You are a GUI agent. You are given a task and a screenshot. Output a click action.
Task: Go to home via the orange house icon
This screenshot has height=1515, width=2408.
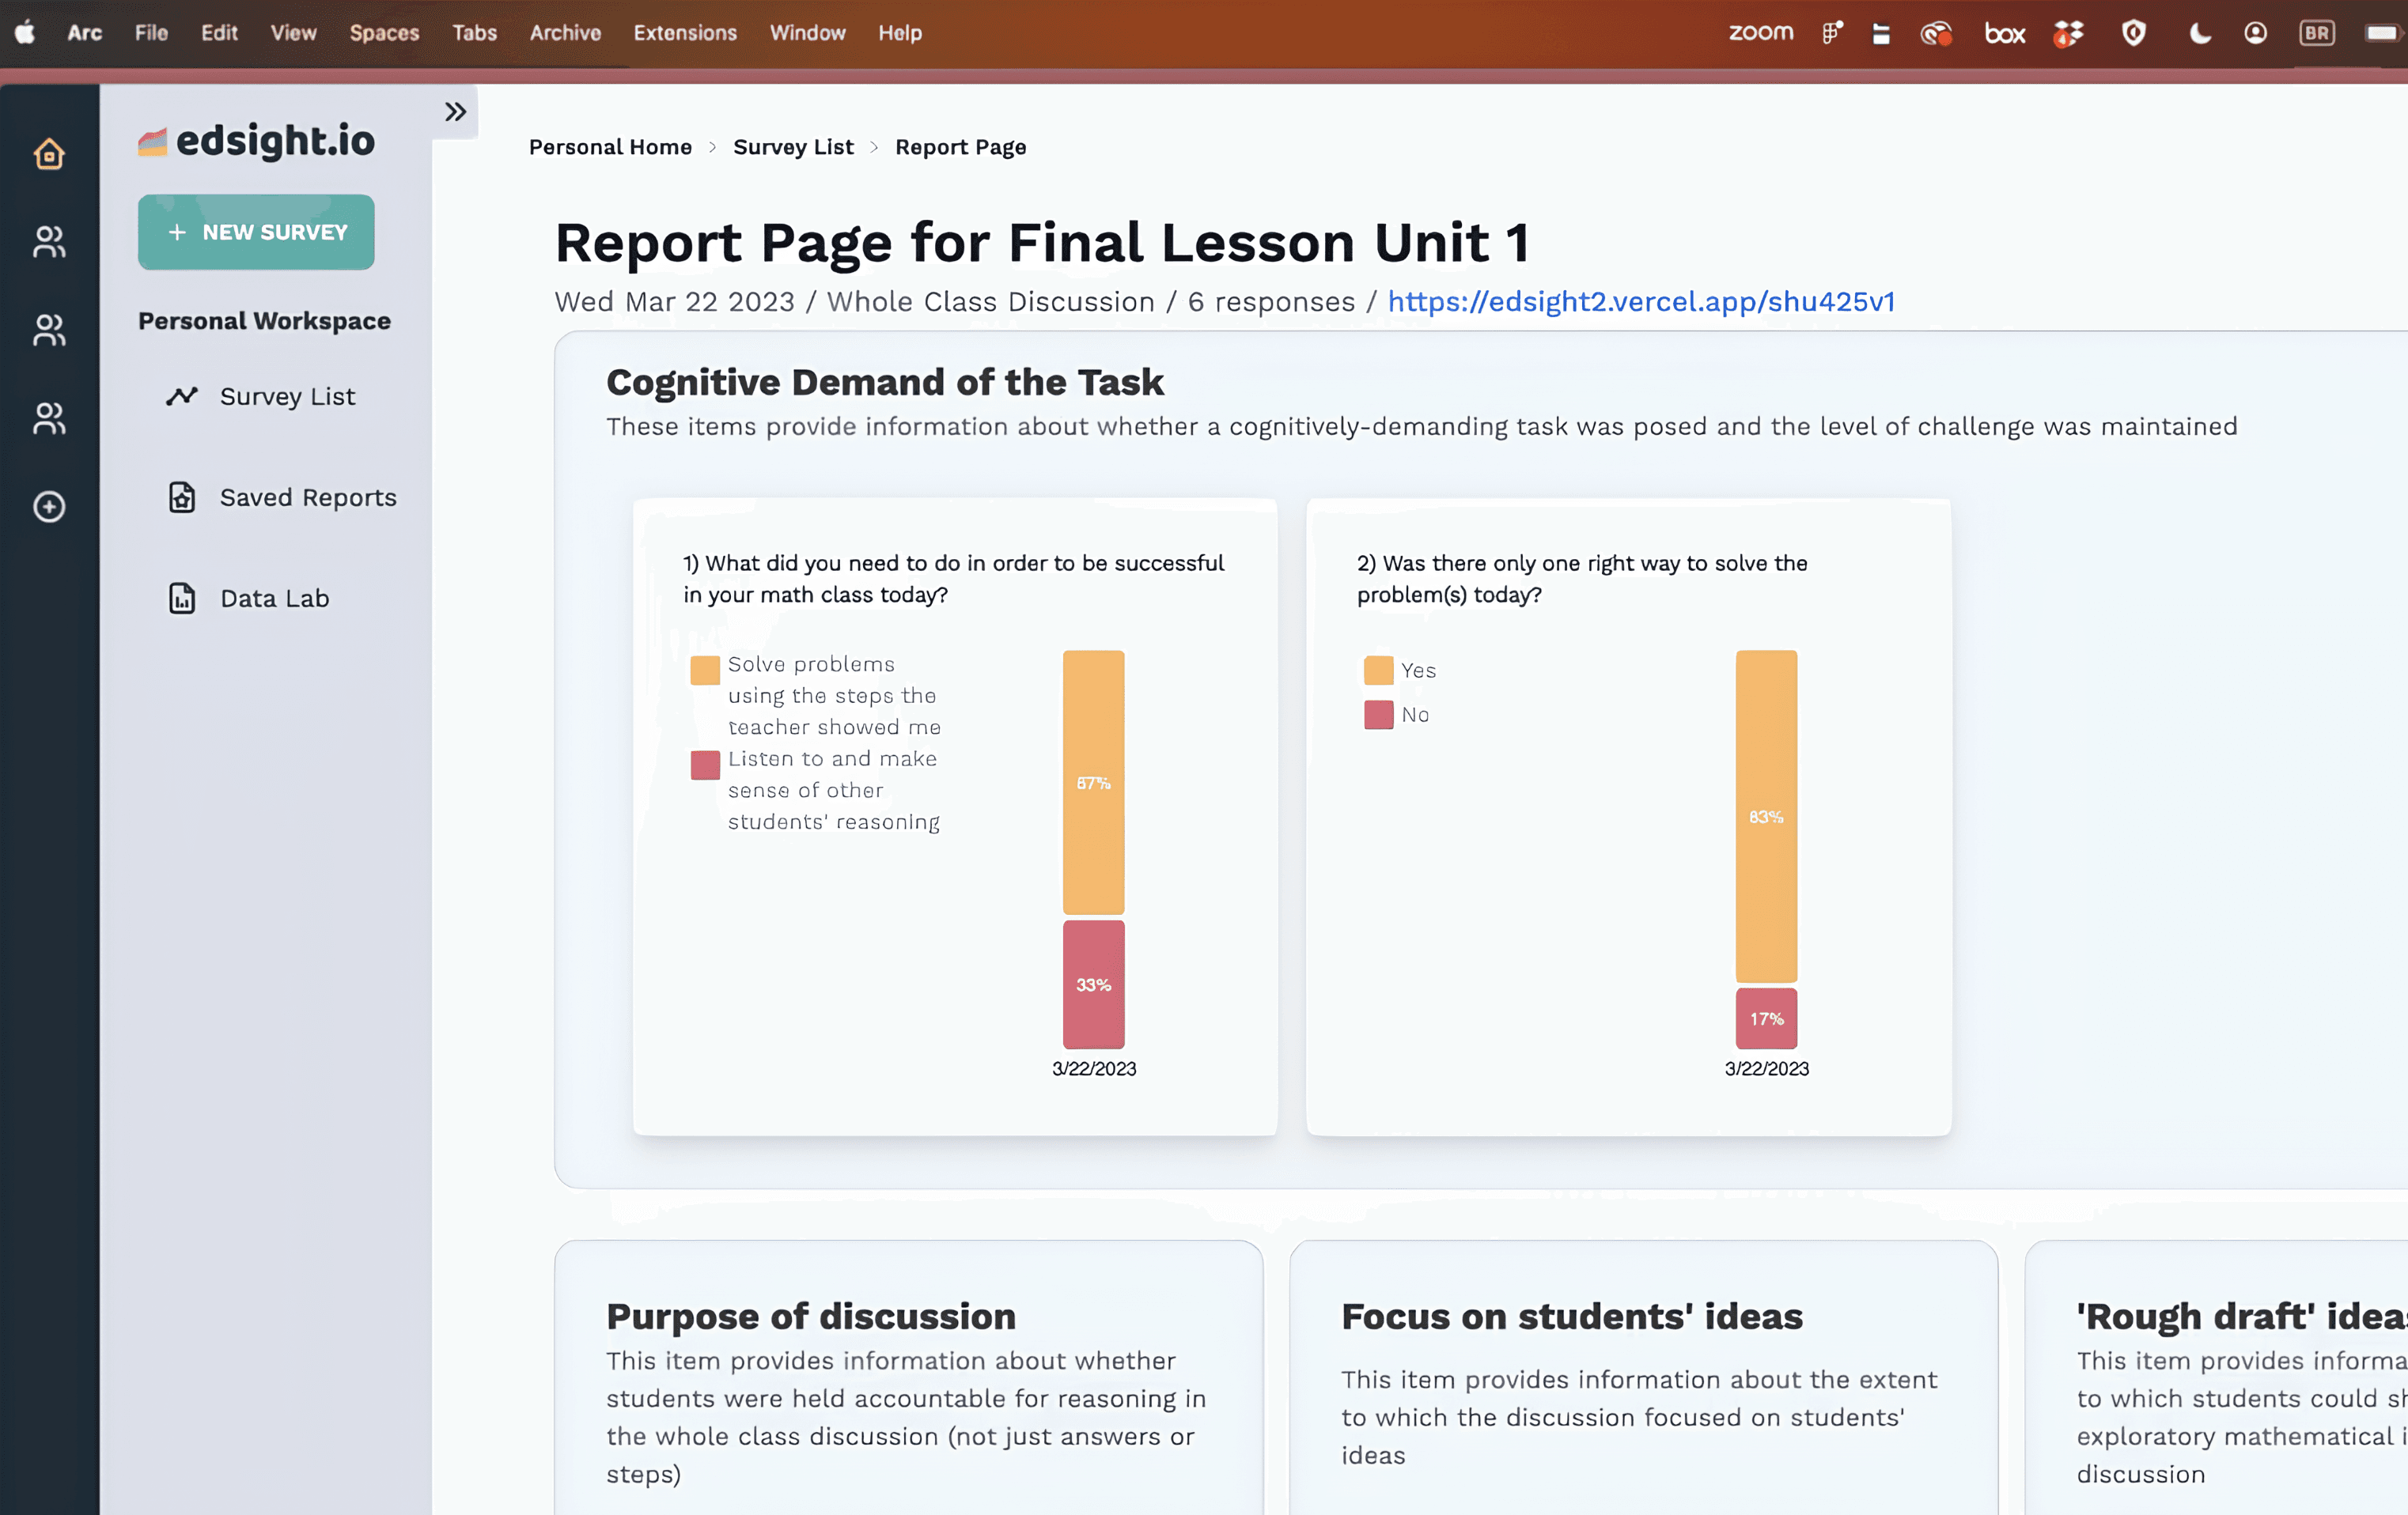click(49, 154)
